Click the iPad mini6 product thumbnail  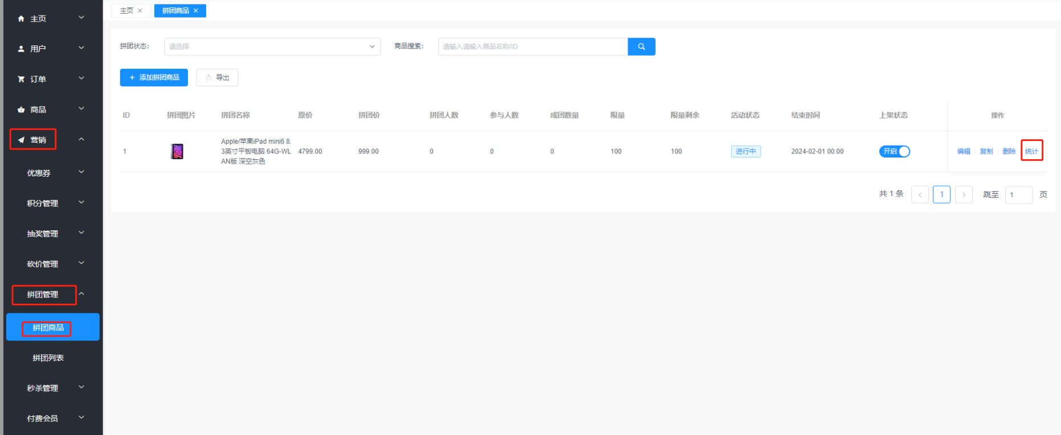point(177,151)
